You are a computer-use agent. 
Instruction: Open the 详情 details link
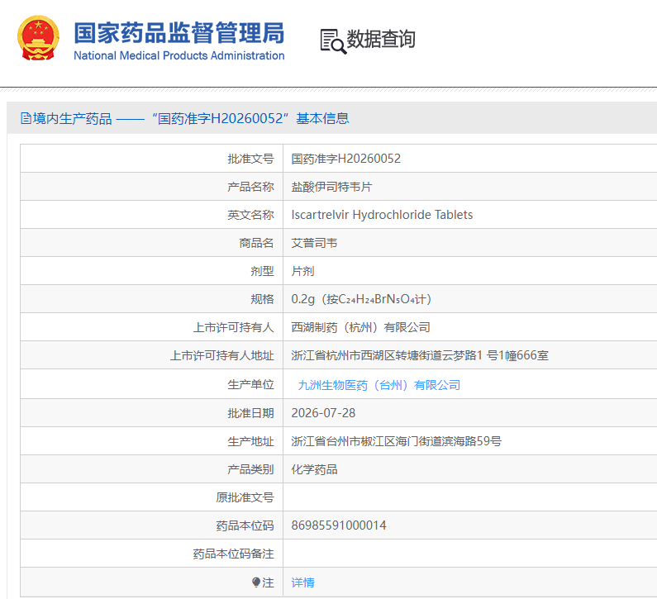pos(302,582)
